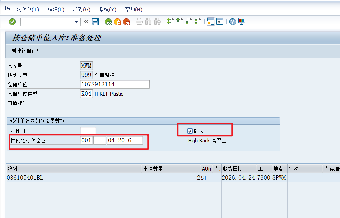Open the 转到(G) menu
Image resolution: width=340 pixels, height=218 pixels.
[x=82, y=10]
